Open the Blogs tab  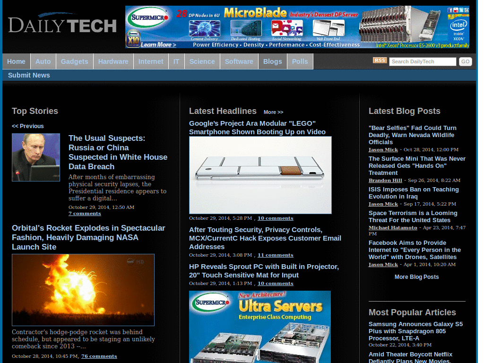(273, 61)
